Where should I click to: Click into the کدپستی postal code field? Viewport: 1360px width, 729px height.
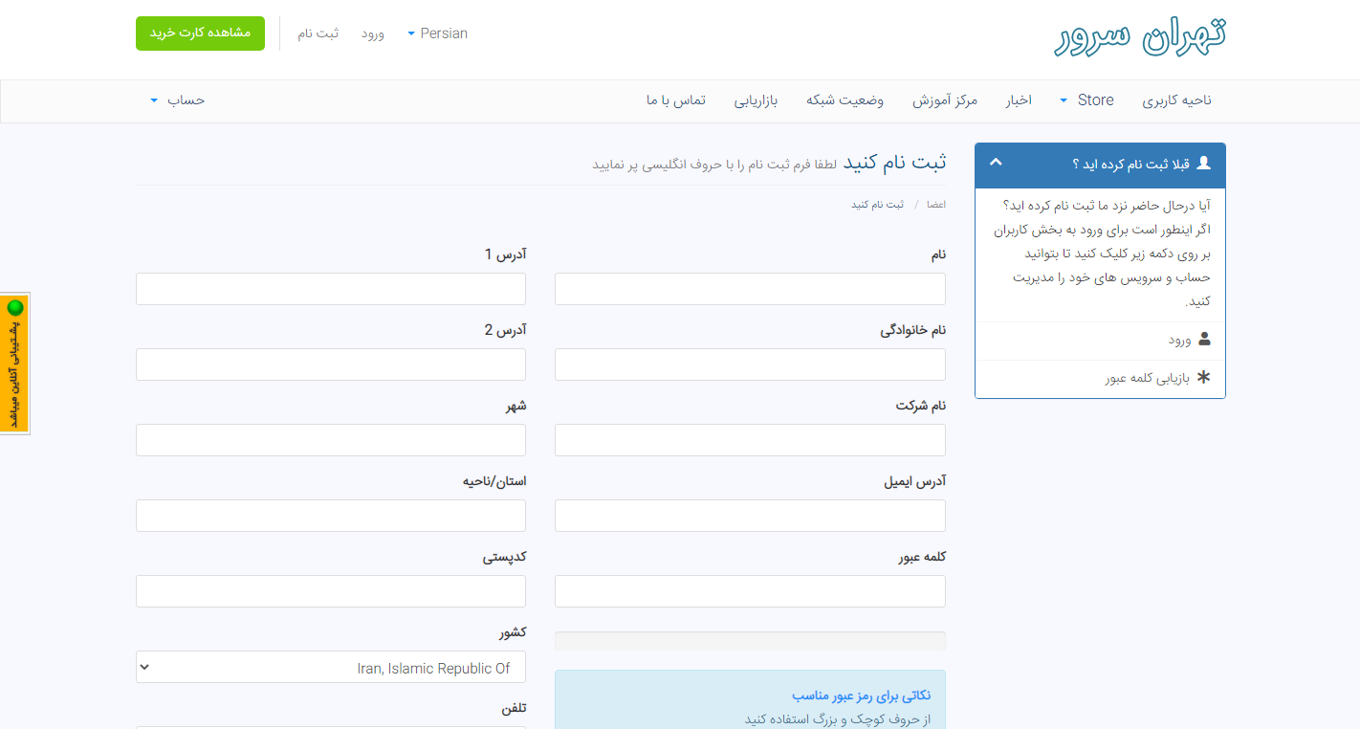331,591
